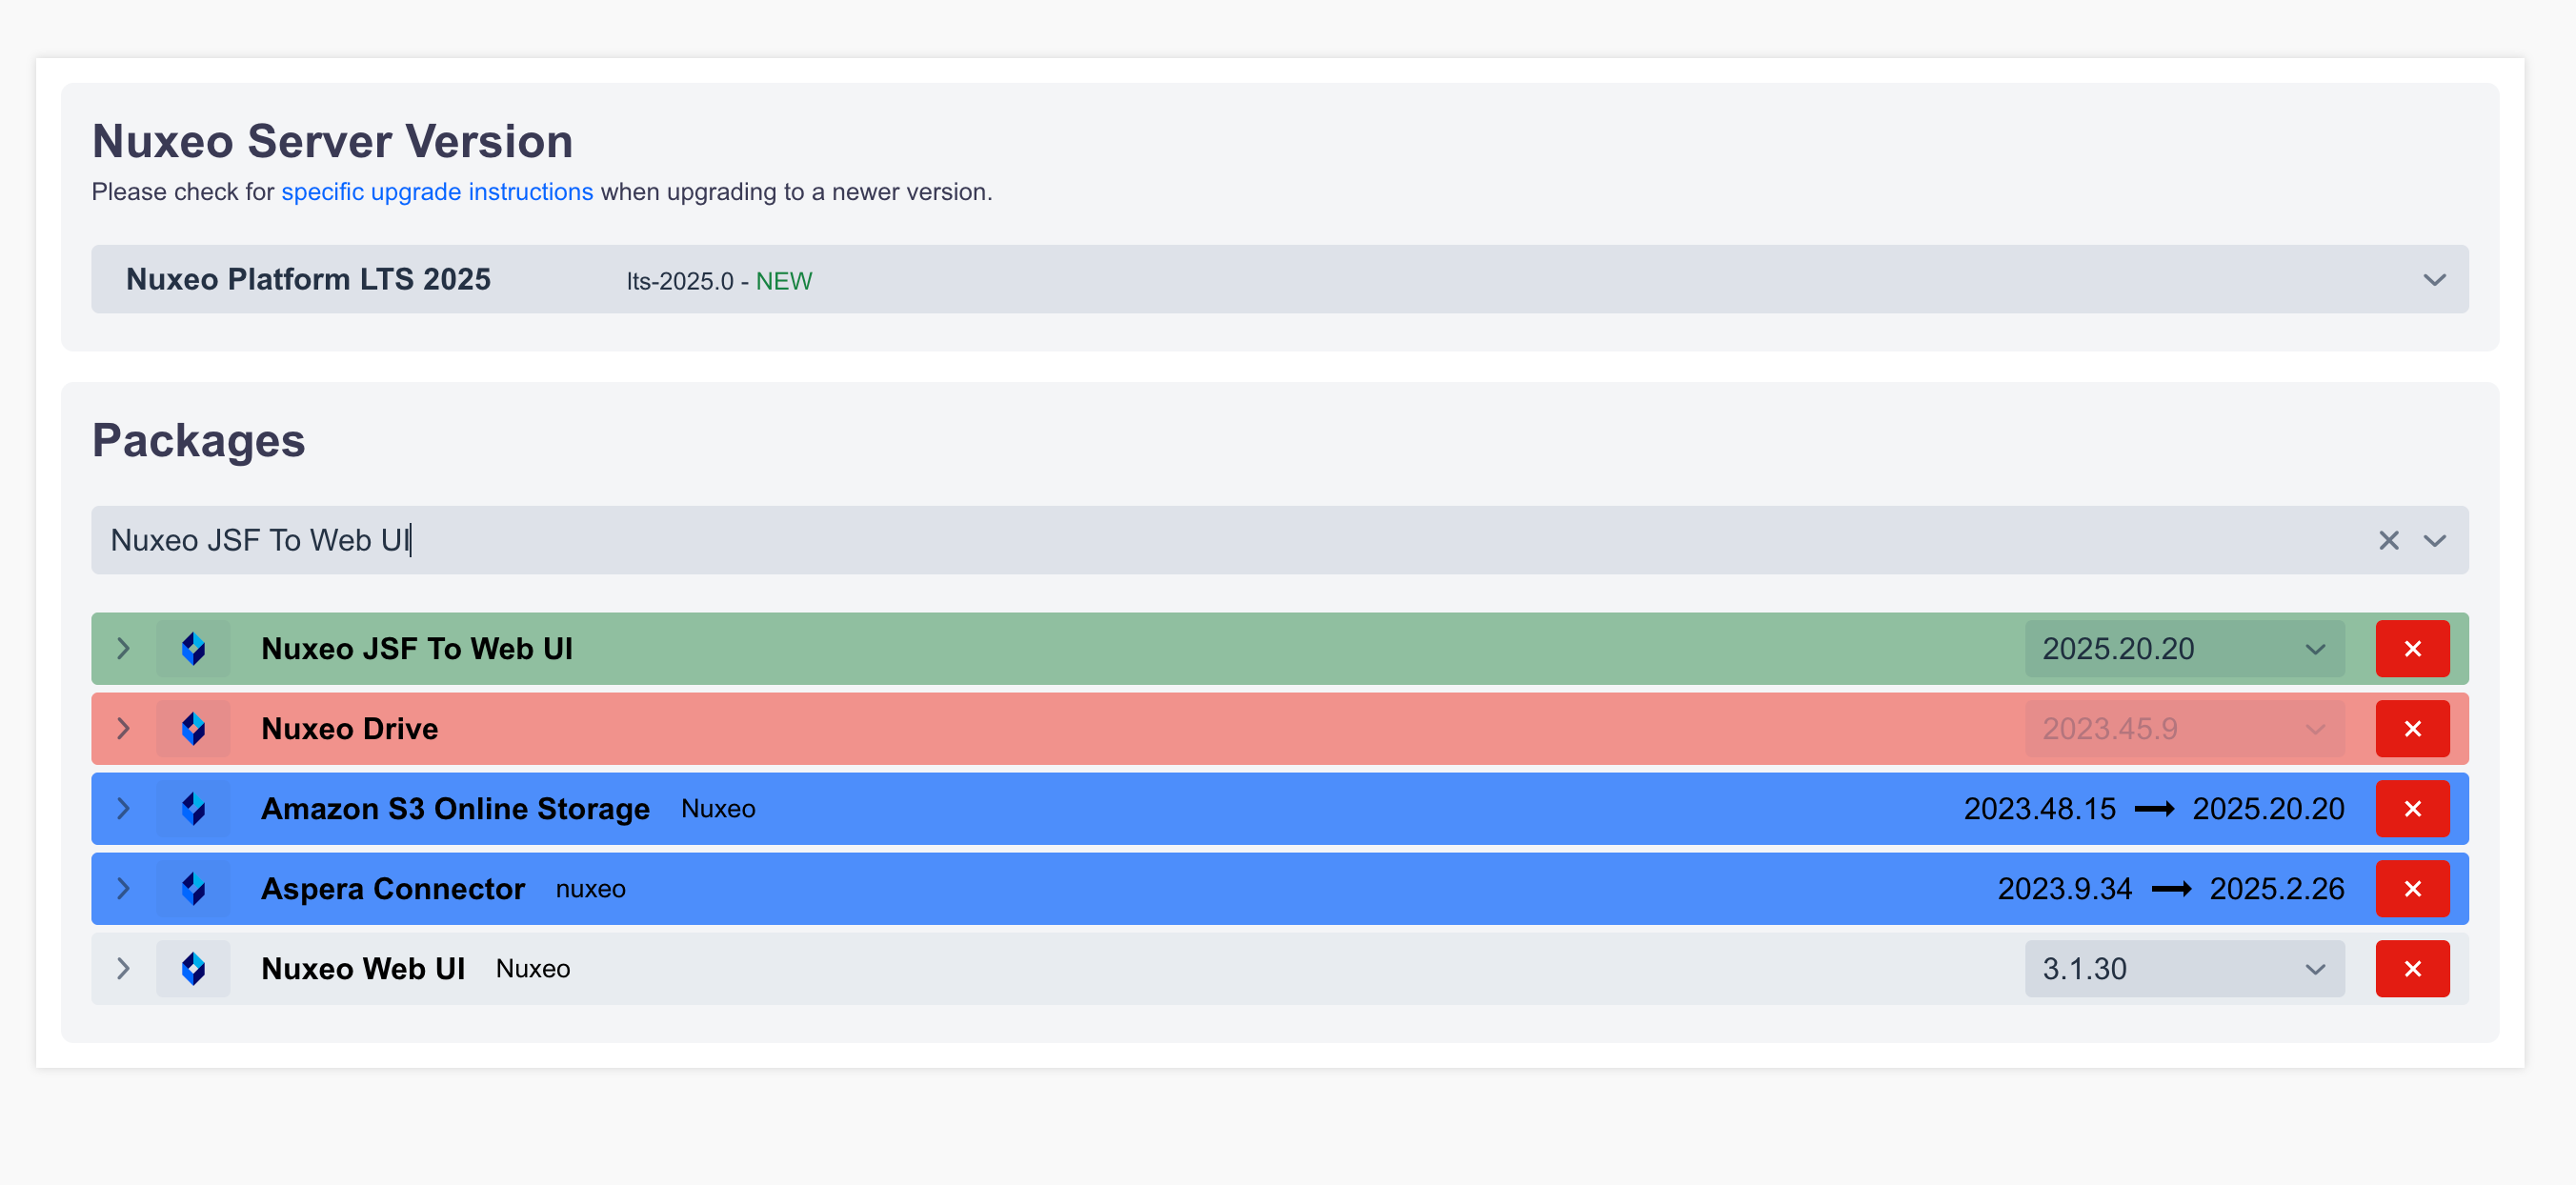Open the 3.1.30 version dropdown
2576x1185 pixels.
click(x=2184, y=968)
